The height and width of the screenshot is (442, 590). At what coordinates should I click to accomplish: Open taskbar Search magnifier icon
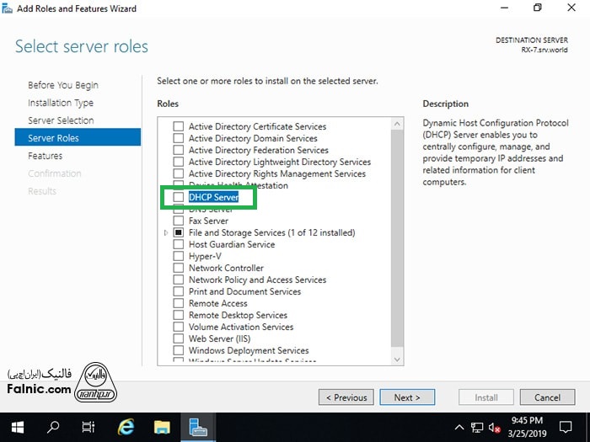tap(53, 427)
